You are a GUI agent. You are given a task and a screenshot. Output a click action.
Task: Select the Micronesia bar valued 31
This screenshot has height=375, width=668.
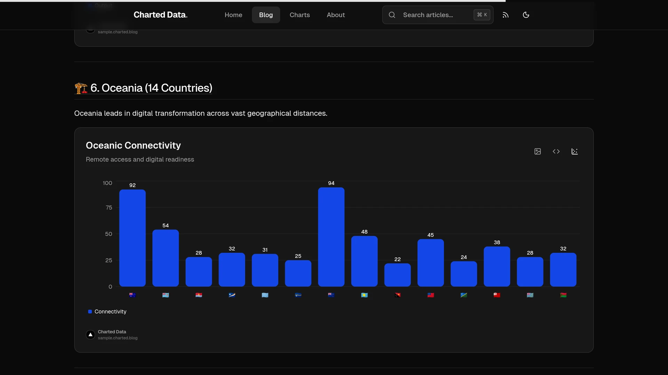(x=265, y=270)
